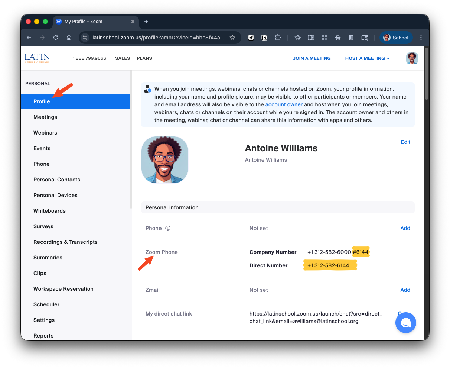Open the chat support bubble
Image resolution: width=450 pixels, height=368 pixels.
coord(406,323)
